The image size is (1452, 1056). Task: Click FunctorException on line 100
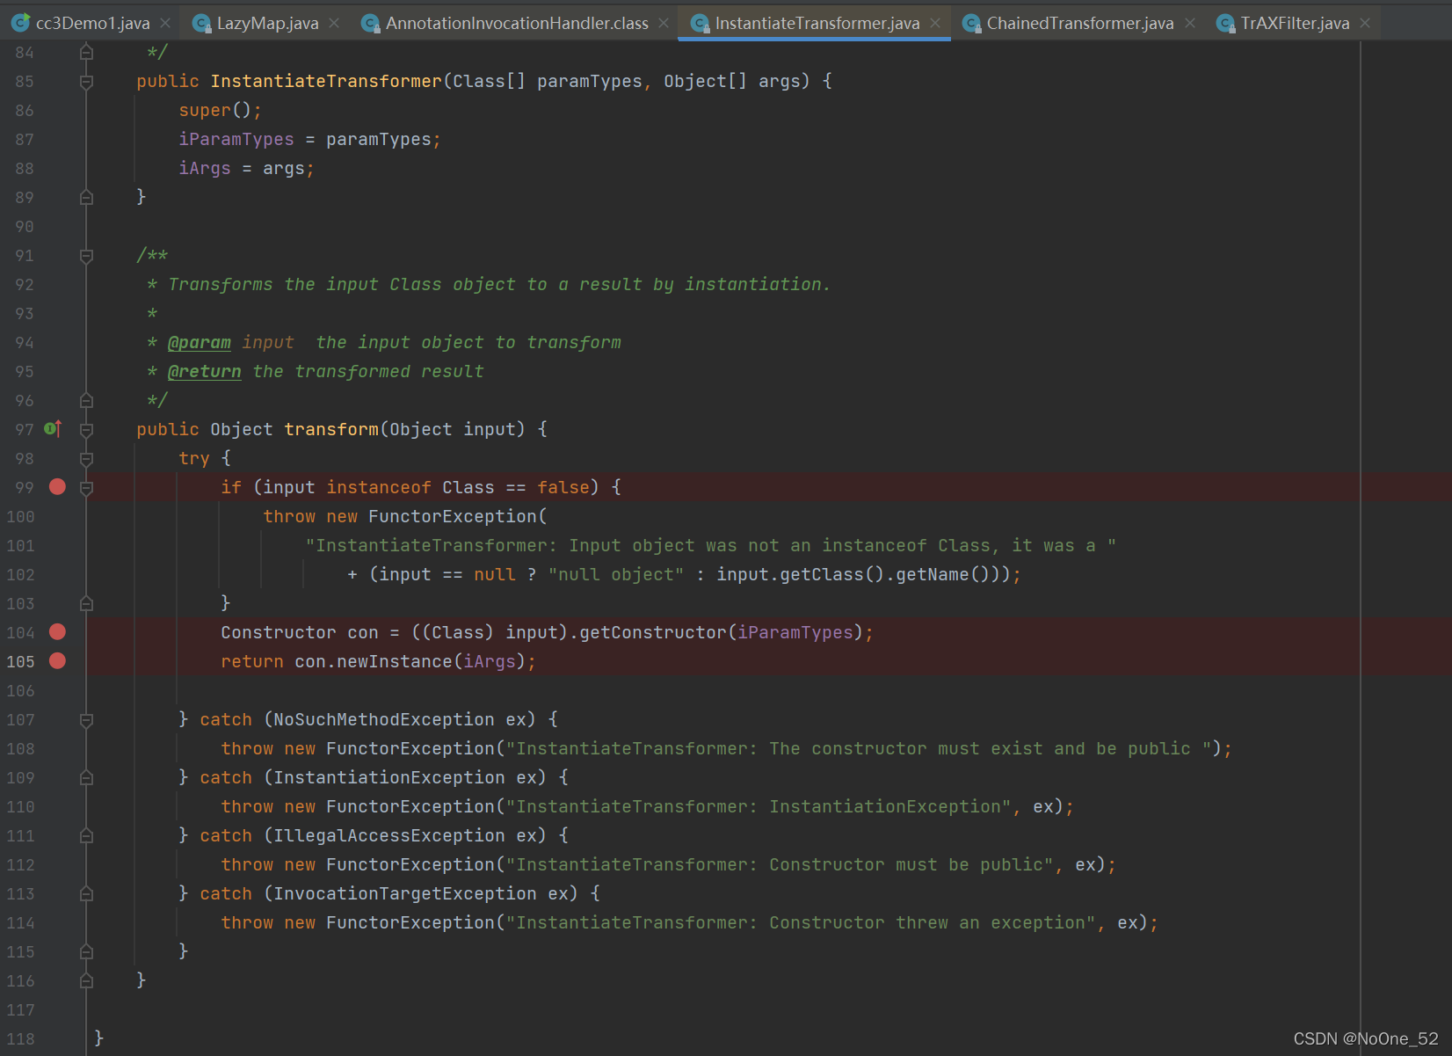(453, 516)
